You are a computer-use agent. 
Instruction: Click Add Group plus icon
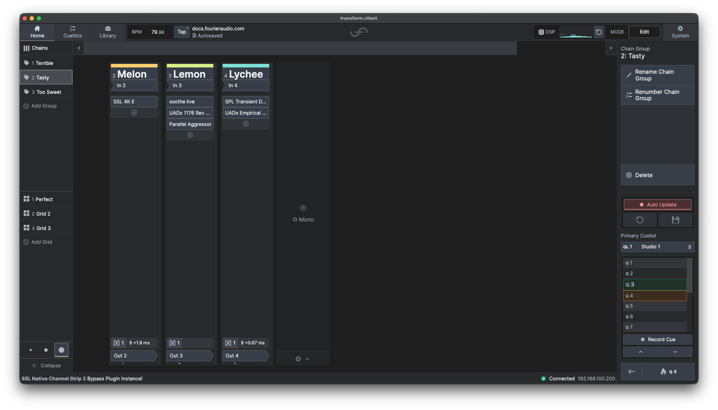26,106
